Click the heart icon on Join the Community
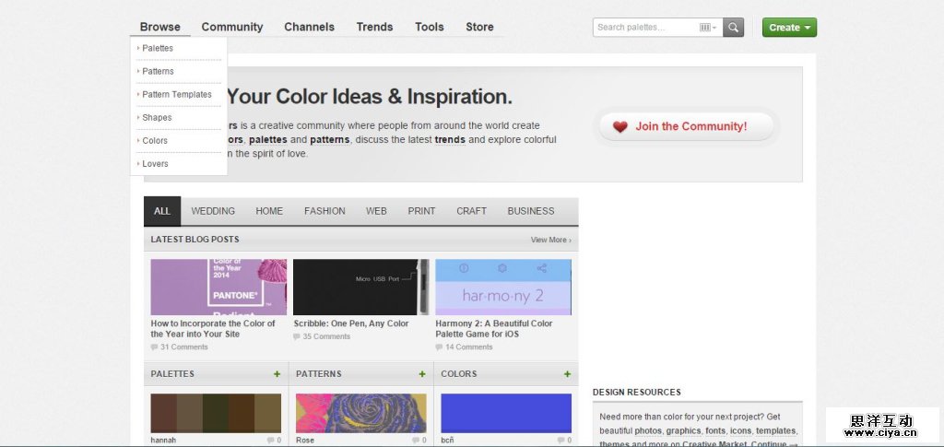 (620, 127)
